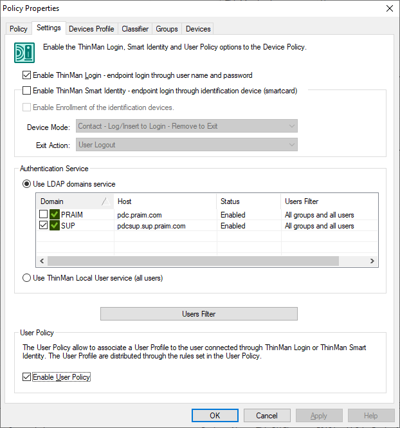
Task: Toggle the Enable User Policy checkbox
Action: tap(26, 377)
